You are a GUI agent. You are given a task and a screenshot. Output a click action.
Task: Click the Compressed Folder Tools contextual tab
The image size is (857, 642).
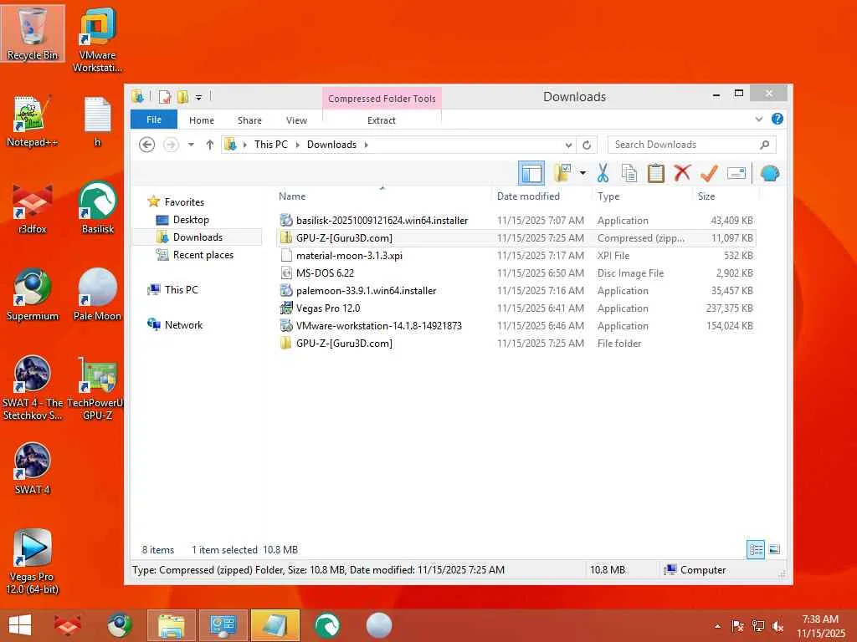pyautogui.click(x=382, y=99)
